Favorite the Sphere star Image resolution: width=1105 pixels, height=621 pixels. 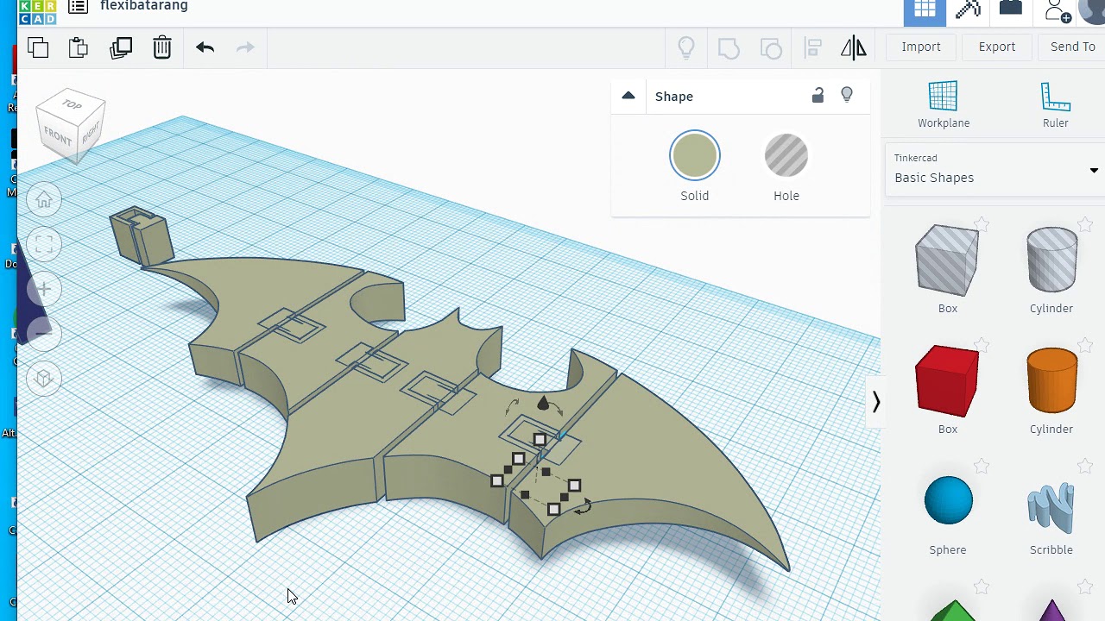pos(982,467)
